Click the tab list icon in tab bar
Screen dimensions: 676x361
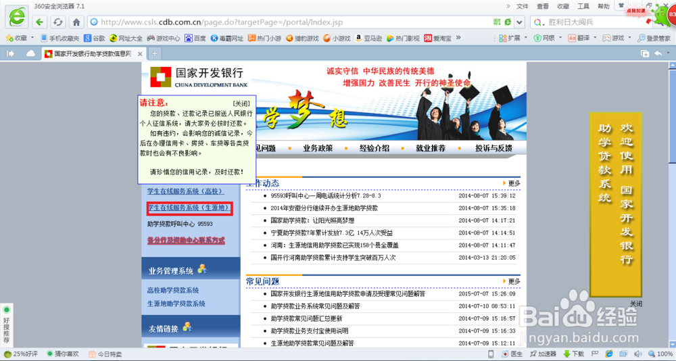click(x=645, y=53)
